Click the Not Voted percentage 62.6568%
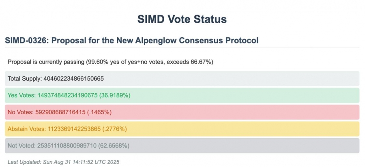The width and height of the screenshot is (365, 167). 114,146
